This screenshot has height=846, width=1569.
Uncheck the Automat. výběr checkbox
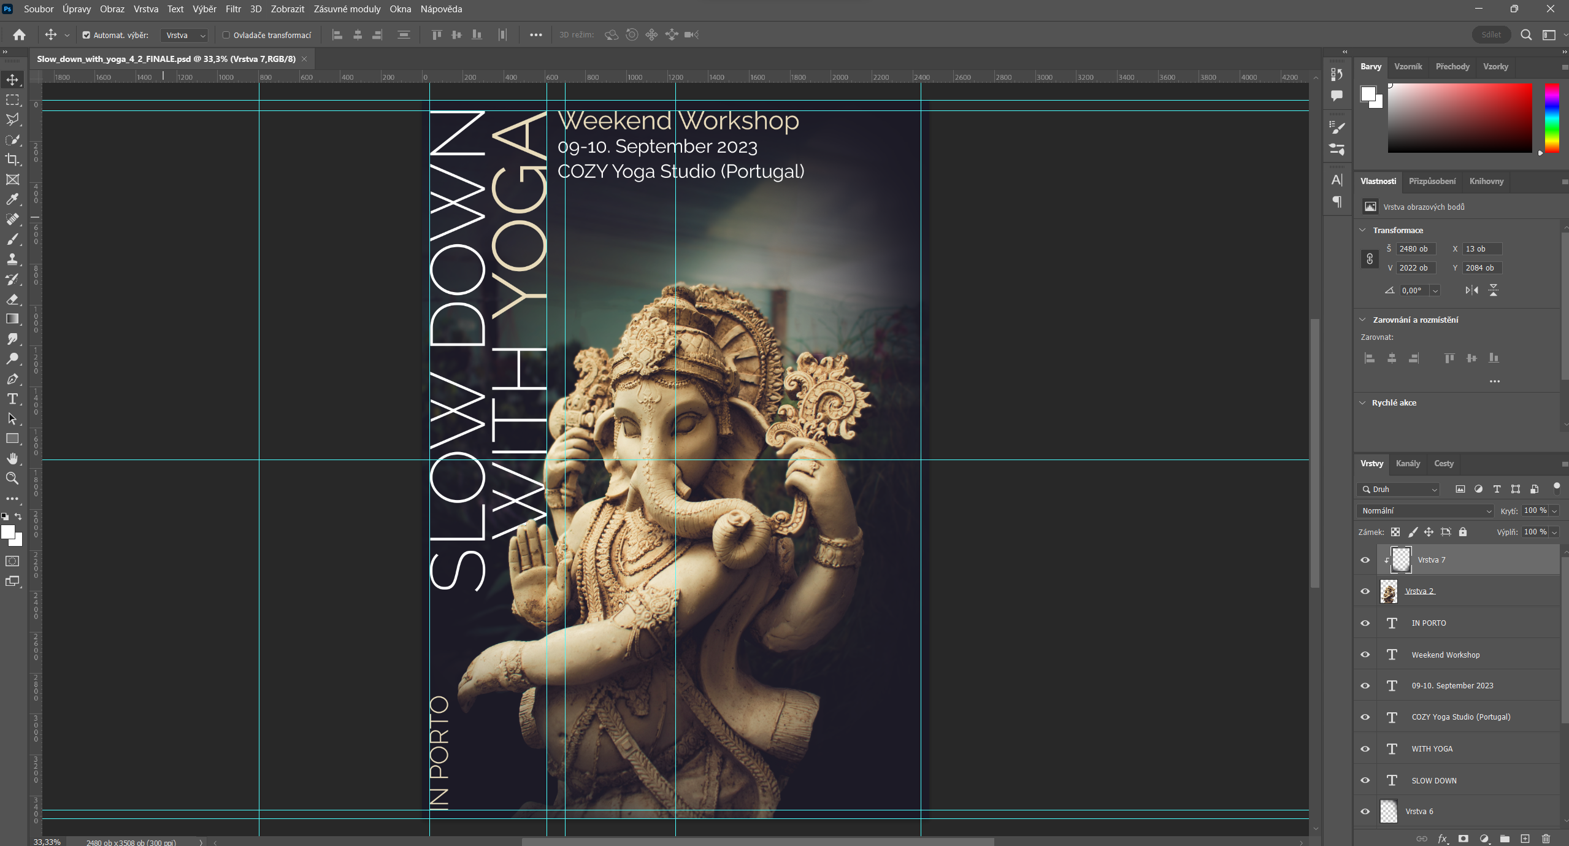pos(86,35)
